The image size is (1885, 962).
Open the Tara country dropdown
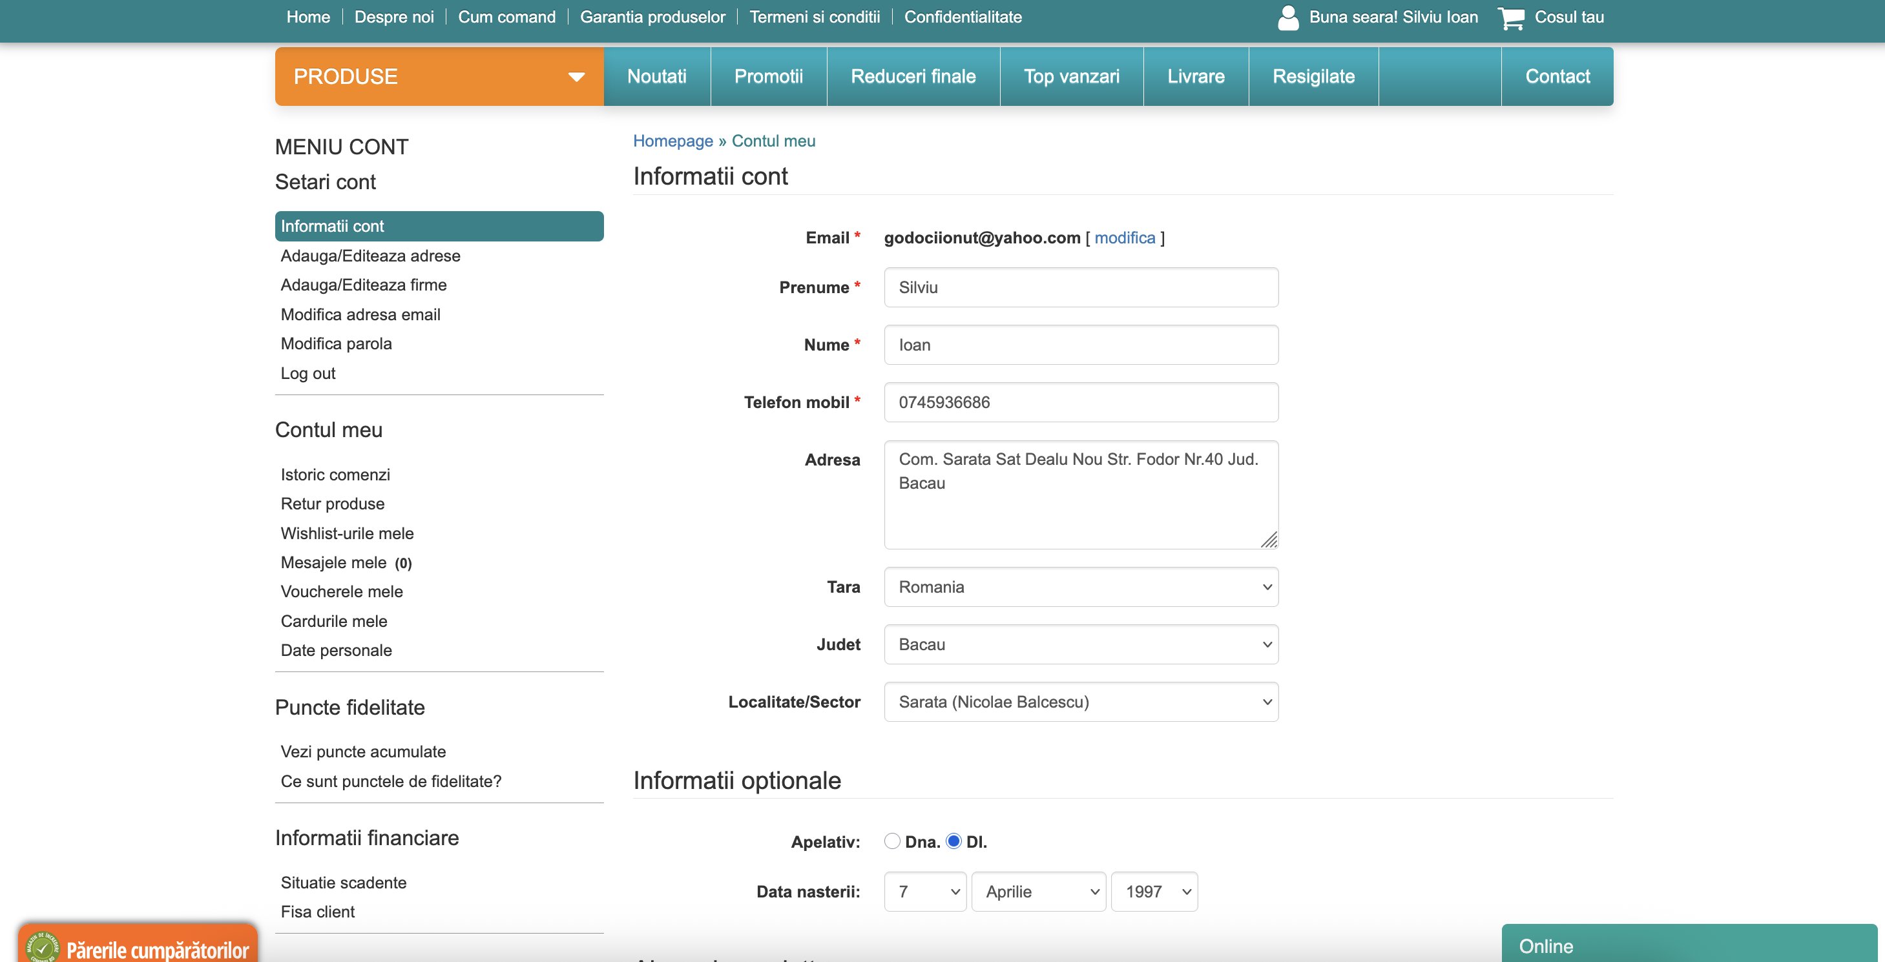point(1080,587)
